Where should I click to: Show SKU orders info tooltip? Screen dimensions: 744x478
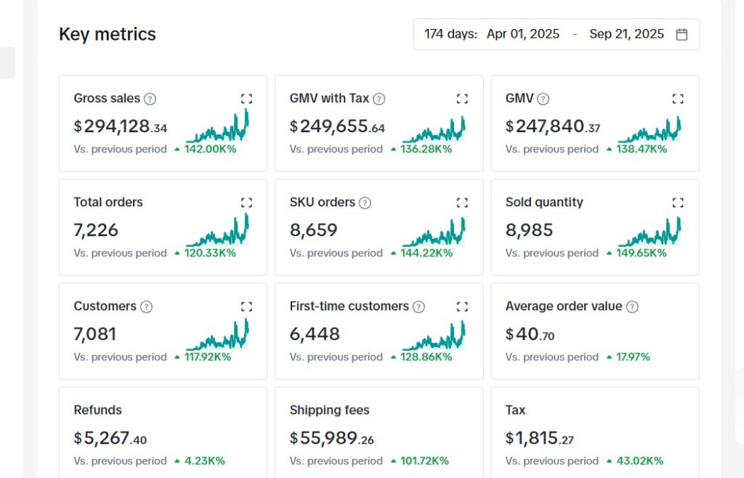click(365, 203)
